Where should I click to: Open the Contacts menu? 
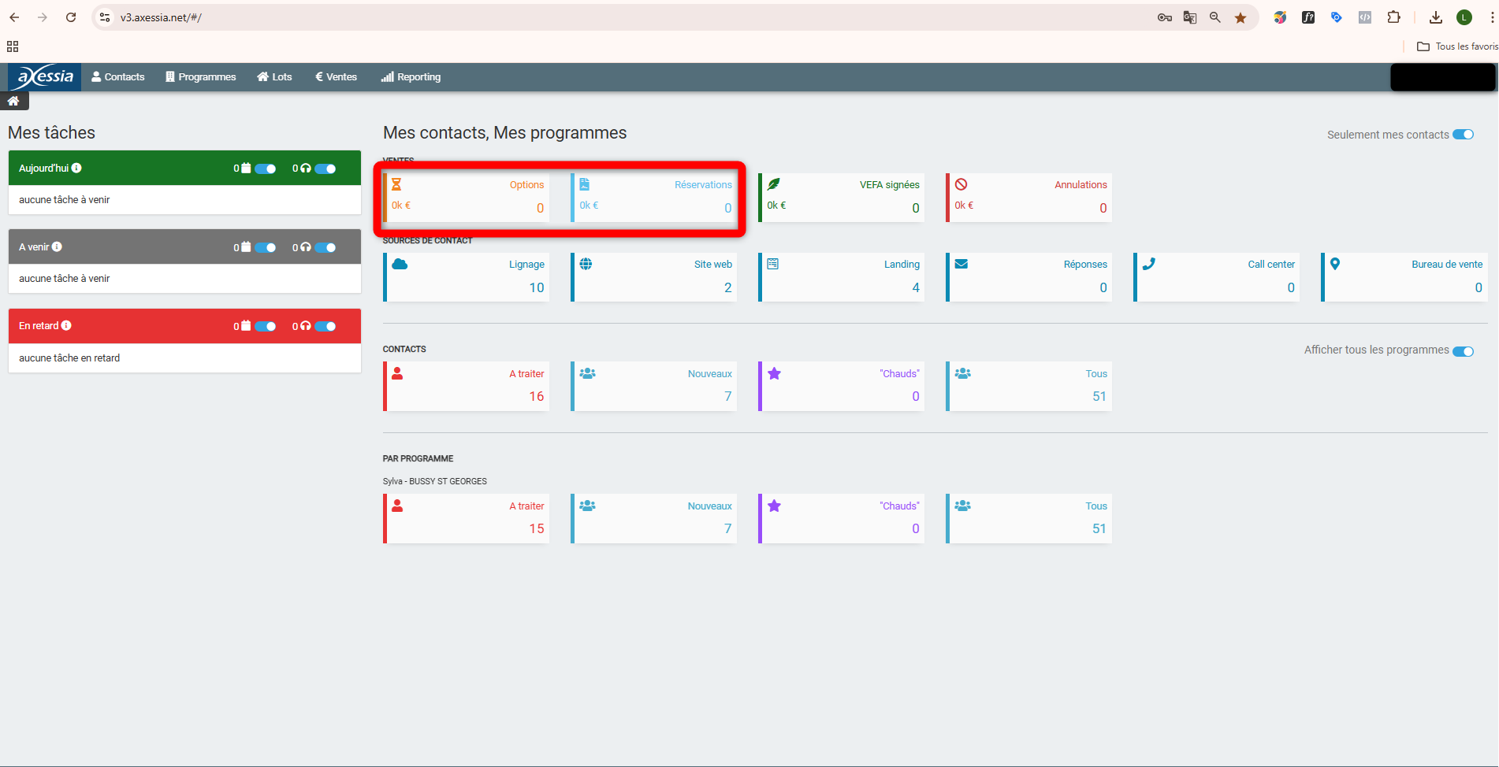pyautogui.click(x=118, y=77)
